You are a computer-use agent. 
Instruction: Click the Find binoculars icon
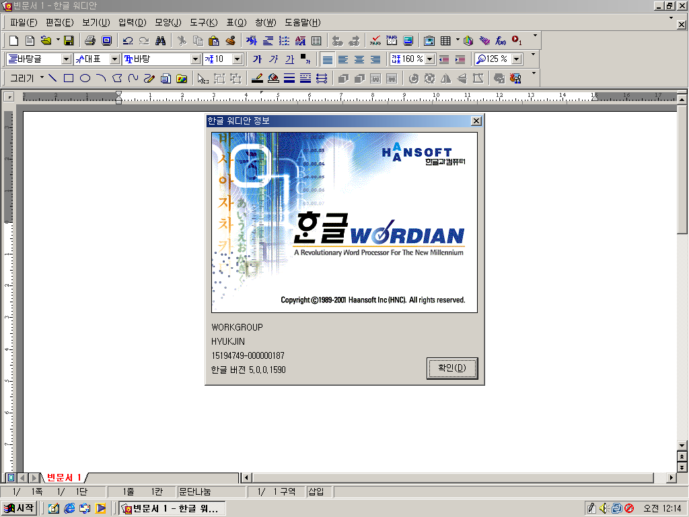[x=161, y=41]
